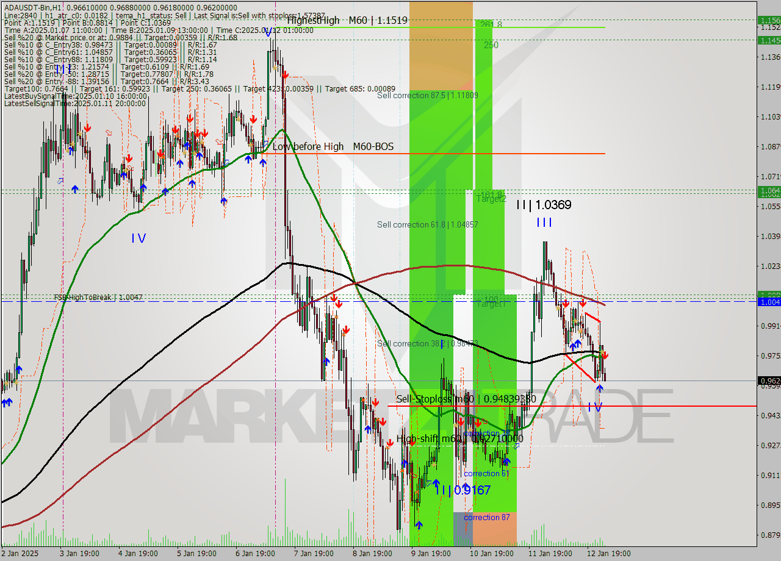Screen dimensions: 781x561
Task: Click the LatestSellSignalTime line
Action: 76,103
